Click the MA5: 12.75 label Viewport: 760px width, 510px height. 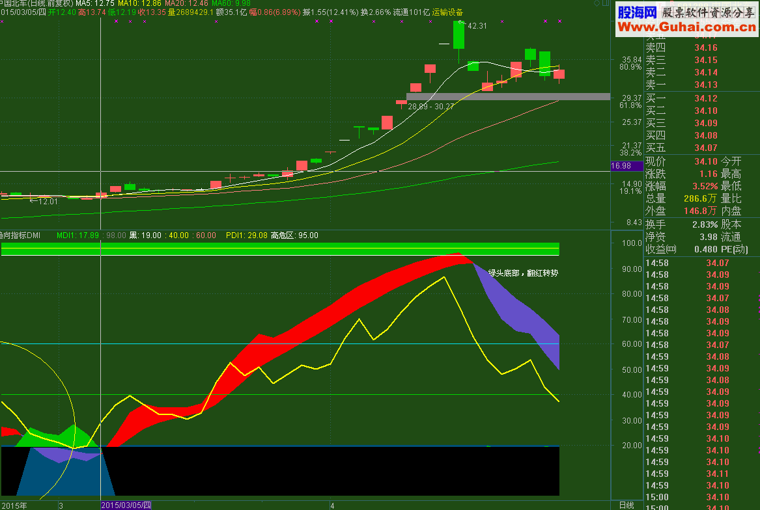(x=95, y=3)
